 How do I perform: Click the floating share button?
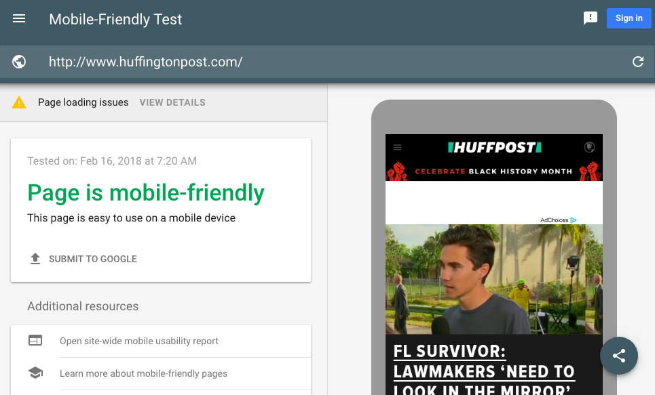click(618, 356)
